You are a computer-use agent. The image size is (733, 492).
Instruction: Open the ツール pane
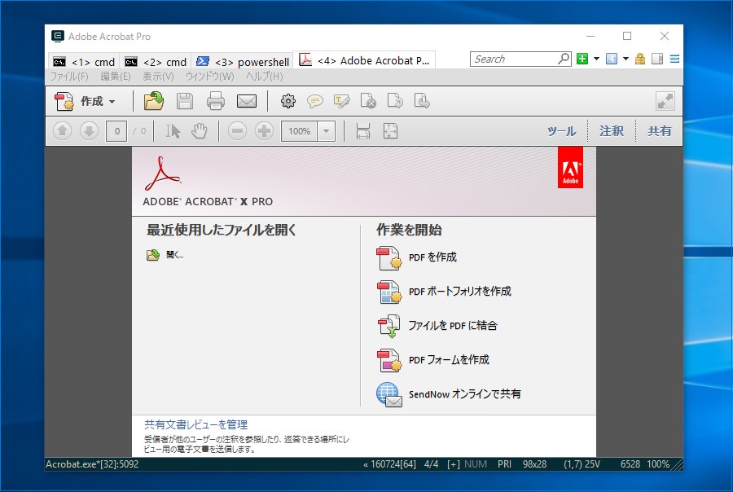coord(561,131)
